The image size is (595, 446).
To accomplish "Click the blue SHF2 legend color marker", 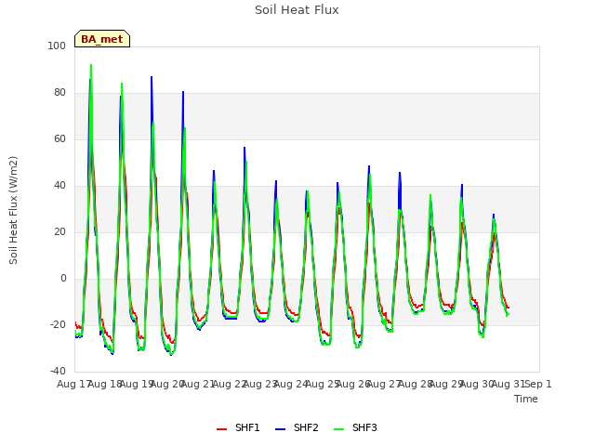I will click(280, 428).
